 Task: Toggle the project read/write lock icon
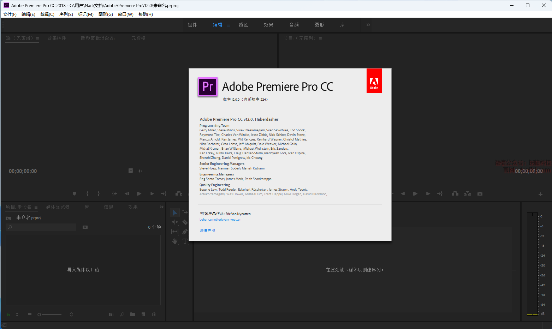click(x=8, y=315)
